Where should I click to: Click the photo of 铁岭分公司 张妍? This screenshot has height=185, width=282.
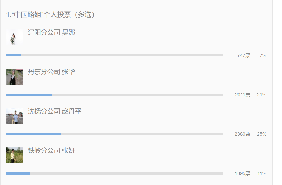point(14,155)
